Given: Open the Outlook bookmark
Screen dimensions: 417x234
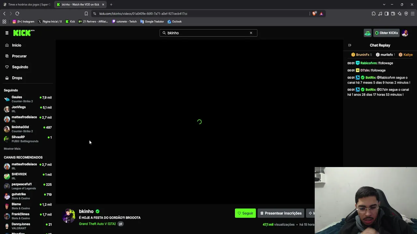Looking at the screenshot, I should tap(174, 21).
